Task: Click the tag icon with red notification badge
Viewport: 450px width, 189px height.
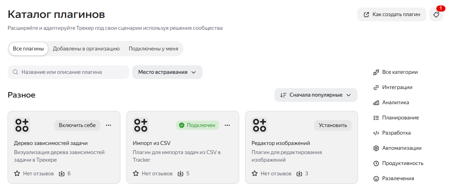Action: (x=436, y=15)
